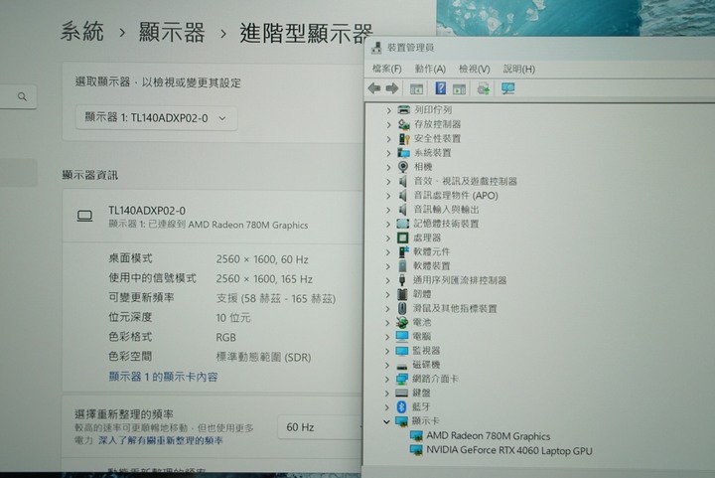Click the 支援 (58 赫茲 - 165 赫茲) value
The width and height of the screenshot is (715, 478).
tap(276, 299)
